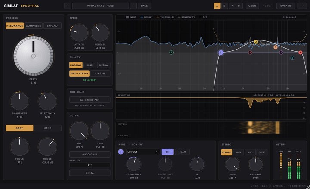Image resolution: width=310 pixels, height=189 pixels.
Task: Save the current preset
Action: pyautogui.click(x=144, y=6)
